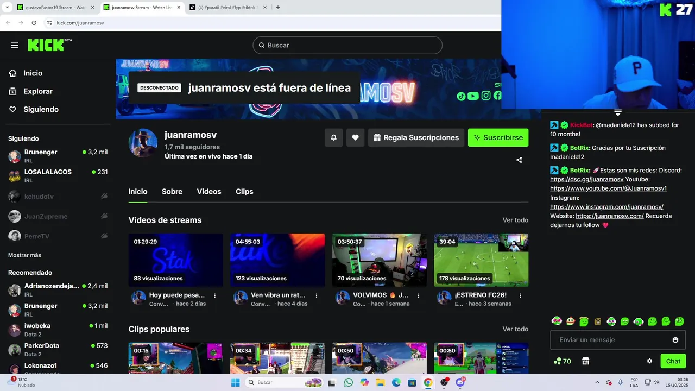695x391 pixels.
Task: Open the instagram.com/juanramosv chat link
Action: (606, 207)
